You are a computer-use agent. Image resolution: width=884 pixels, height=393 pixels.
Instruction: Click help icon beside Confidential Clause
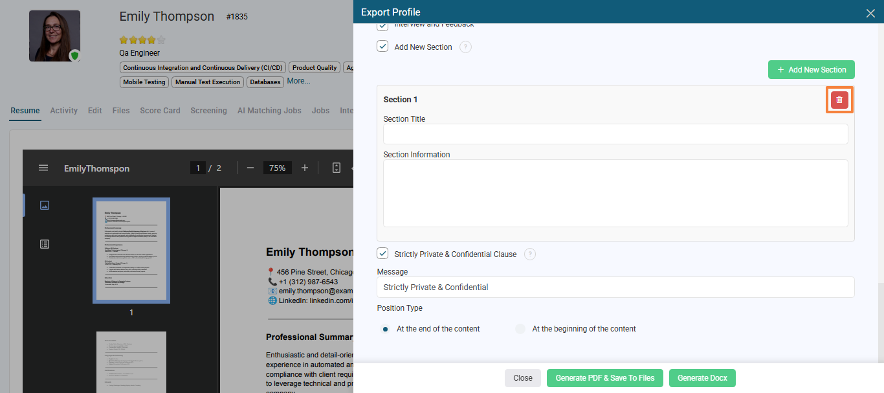point(530,254)
